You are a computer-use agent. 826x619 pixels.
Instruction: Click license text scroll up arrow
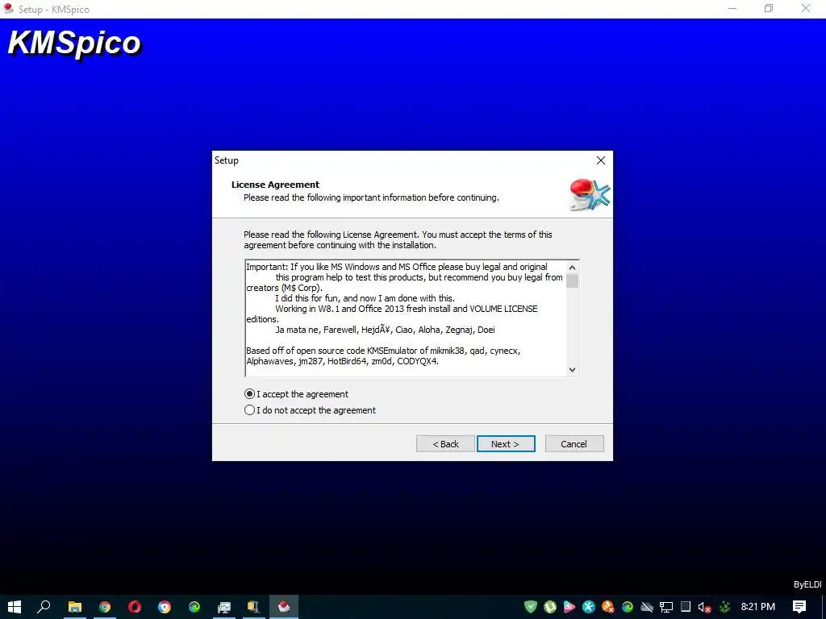pos(572,268)
